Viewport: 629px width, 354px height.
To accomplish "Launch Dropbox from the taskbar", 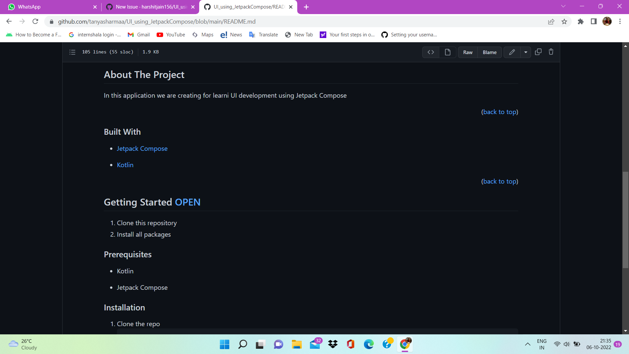I will tap(333, 344).
